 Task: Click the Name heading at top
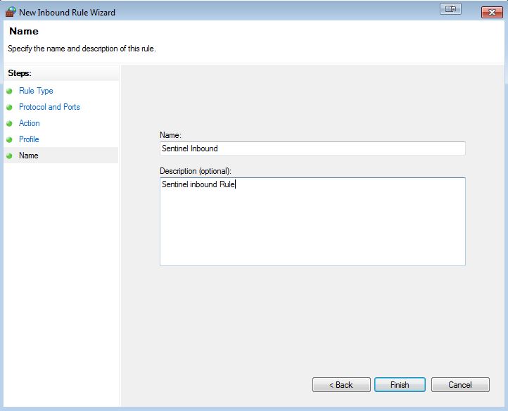click(x=24, y=31)
